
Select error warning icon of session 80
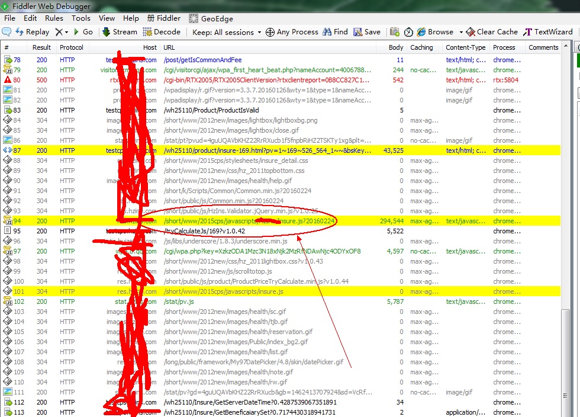click(8, 79)
